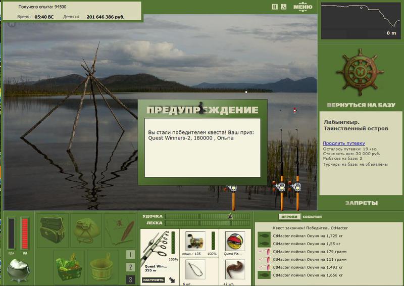Viewport: 404px width, 286px height.
Task: Click the float icon beside 1,493 кг entry
Action: [264, 267]
